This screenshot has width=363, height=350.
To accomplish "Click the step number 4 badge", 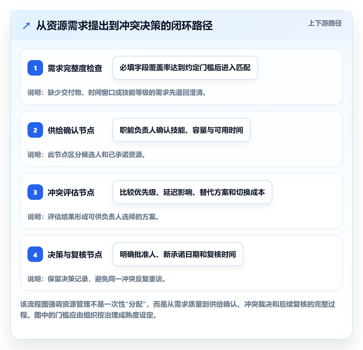I will (35, 254).
